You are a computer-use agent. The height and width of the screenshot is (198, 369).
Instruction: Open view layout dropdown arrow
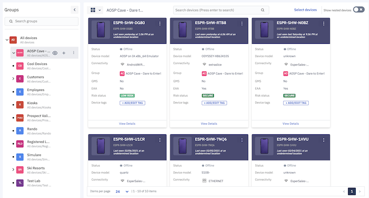100,10
